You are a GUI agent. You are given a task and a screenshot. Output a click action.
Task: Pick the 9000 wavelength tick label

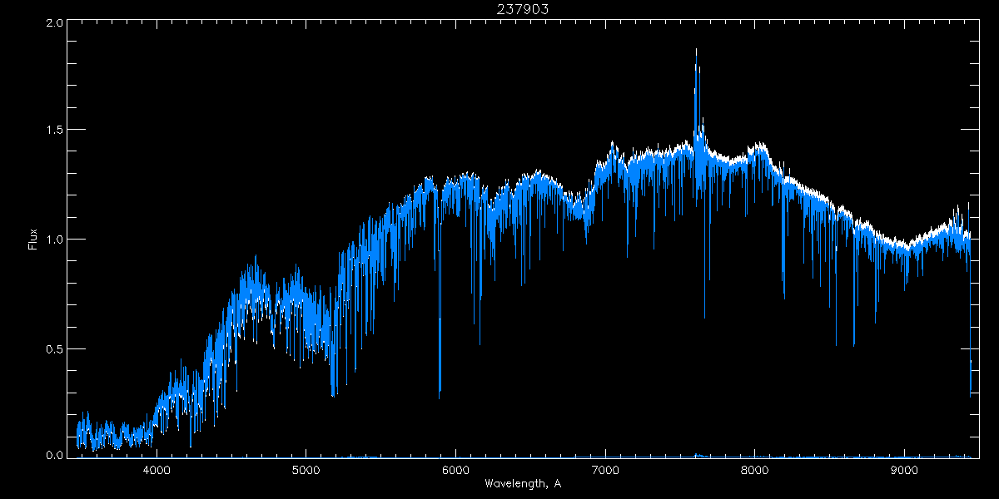[x=905, y=471]
